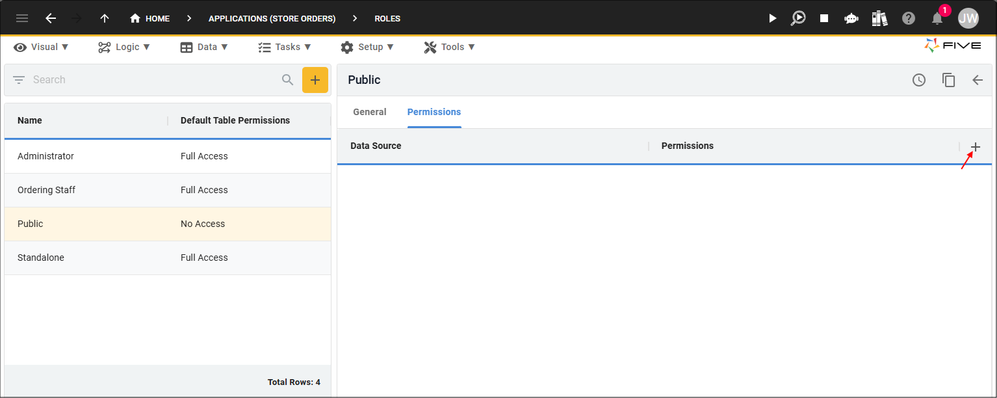
Task: Open the Tools menu
Action: pyautogui.click(x=450, y=47)
